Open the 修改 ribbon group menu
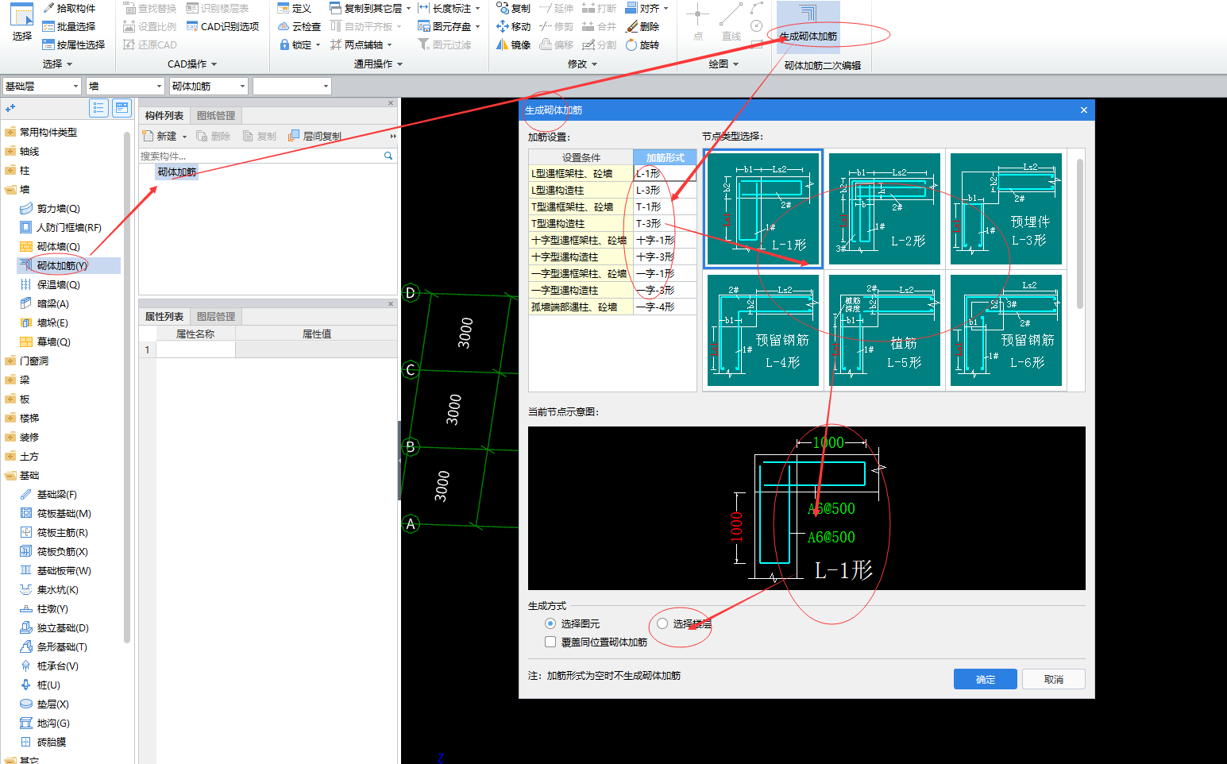 (x=582, y=64)
